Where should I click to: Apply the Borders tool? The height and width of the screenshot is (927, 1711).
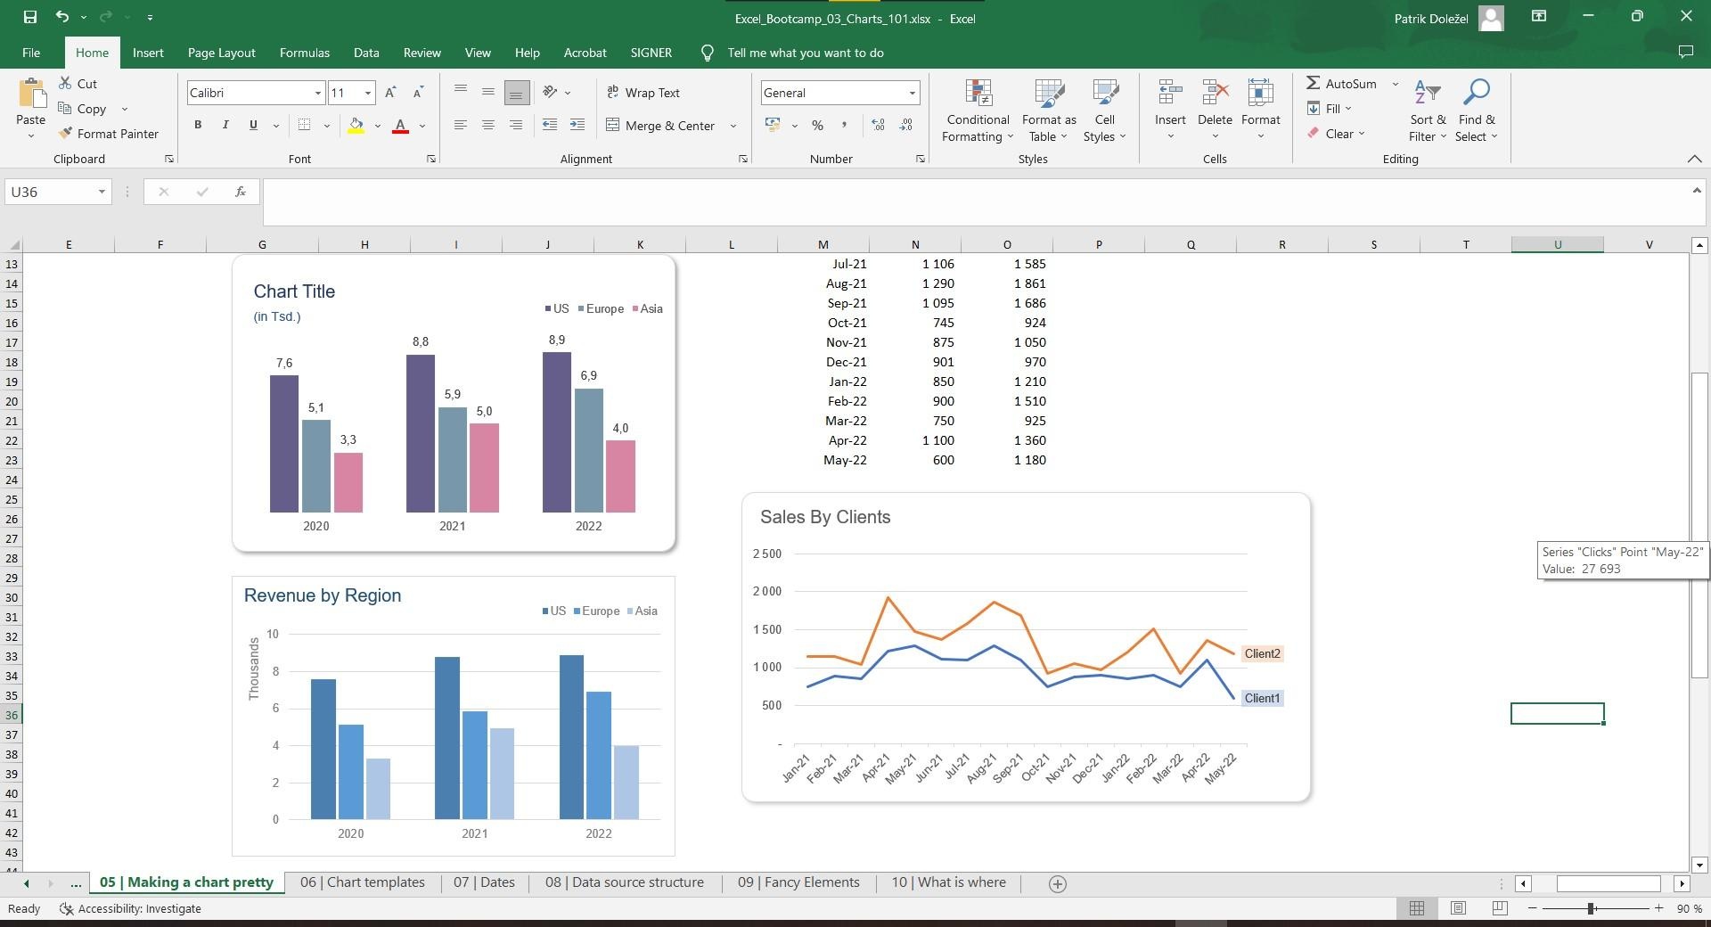tap(304, 126)
